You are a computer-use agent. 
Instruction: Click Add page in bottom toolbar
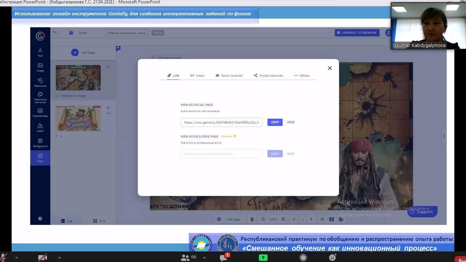(229, 219)
